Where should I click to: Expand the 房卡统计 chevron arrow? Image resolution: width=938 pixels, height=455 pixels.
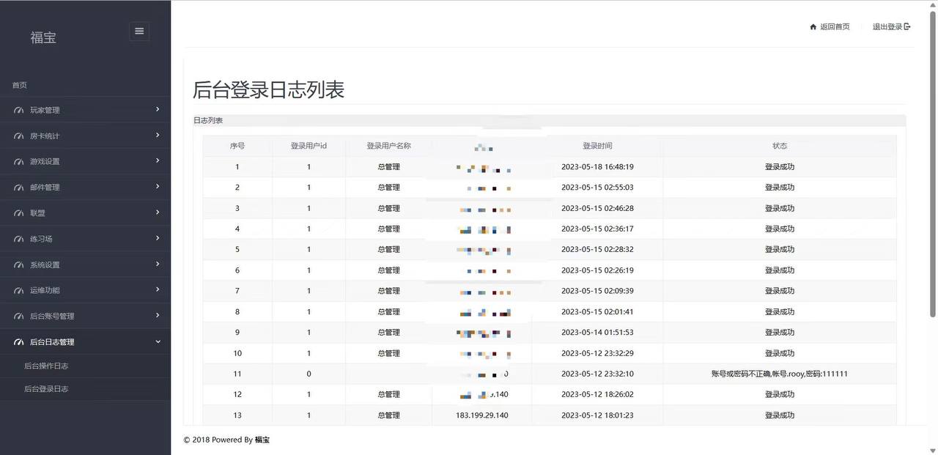coord(158,135)
